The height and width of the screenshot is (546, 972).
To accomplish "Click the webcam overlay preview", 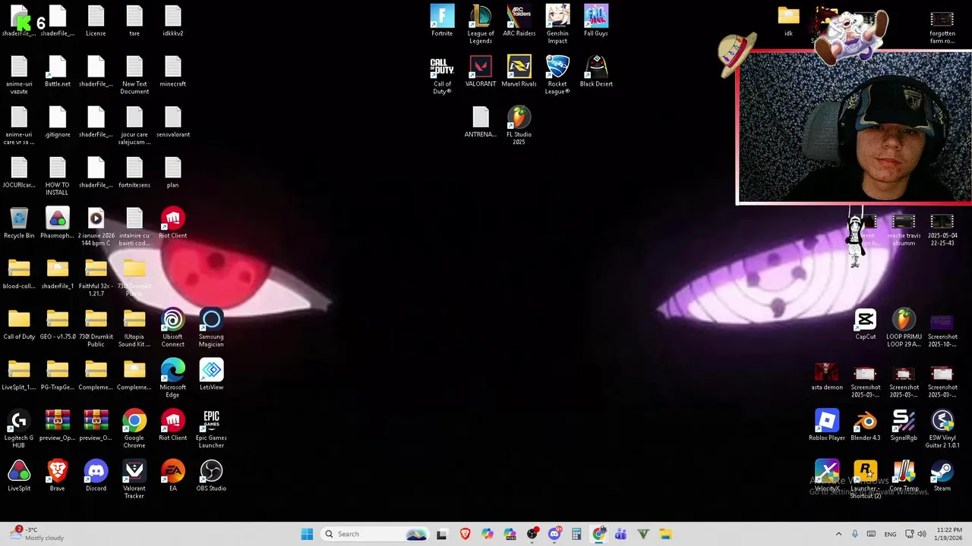I will tap(854, 127).
